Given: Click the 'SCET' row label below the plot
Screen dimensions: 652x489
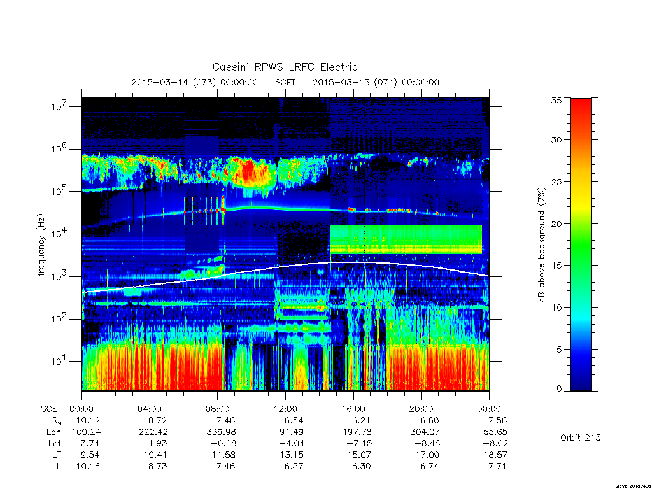Looking at the screenshot, I should [x=51, y=409].
